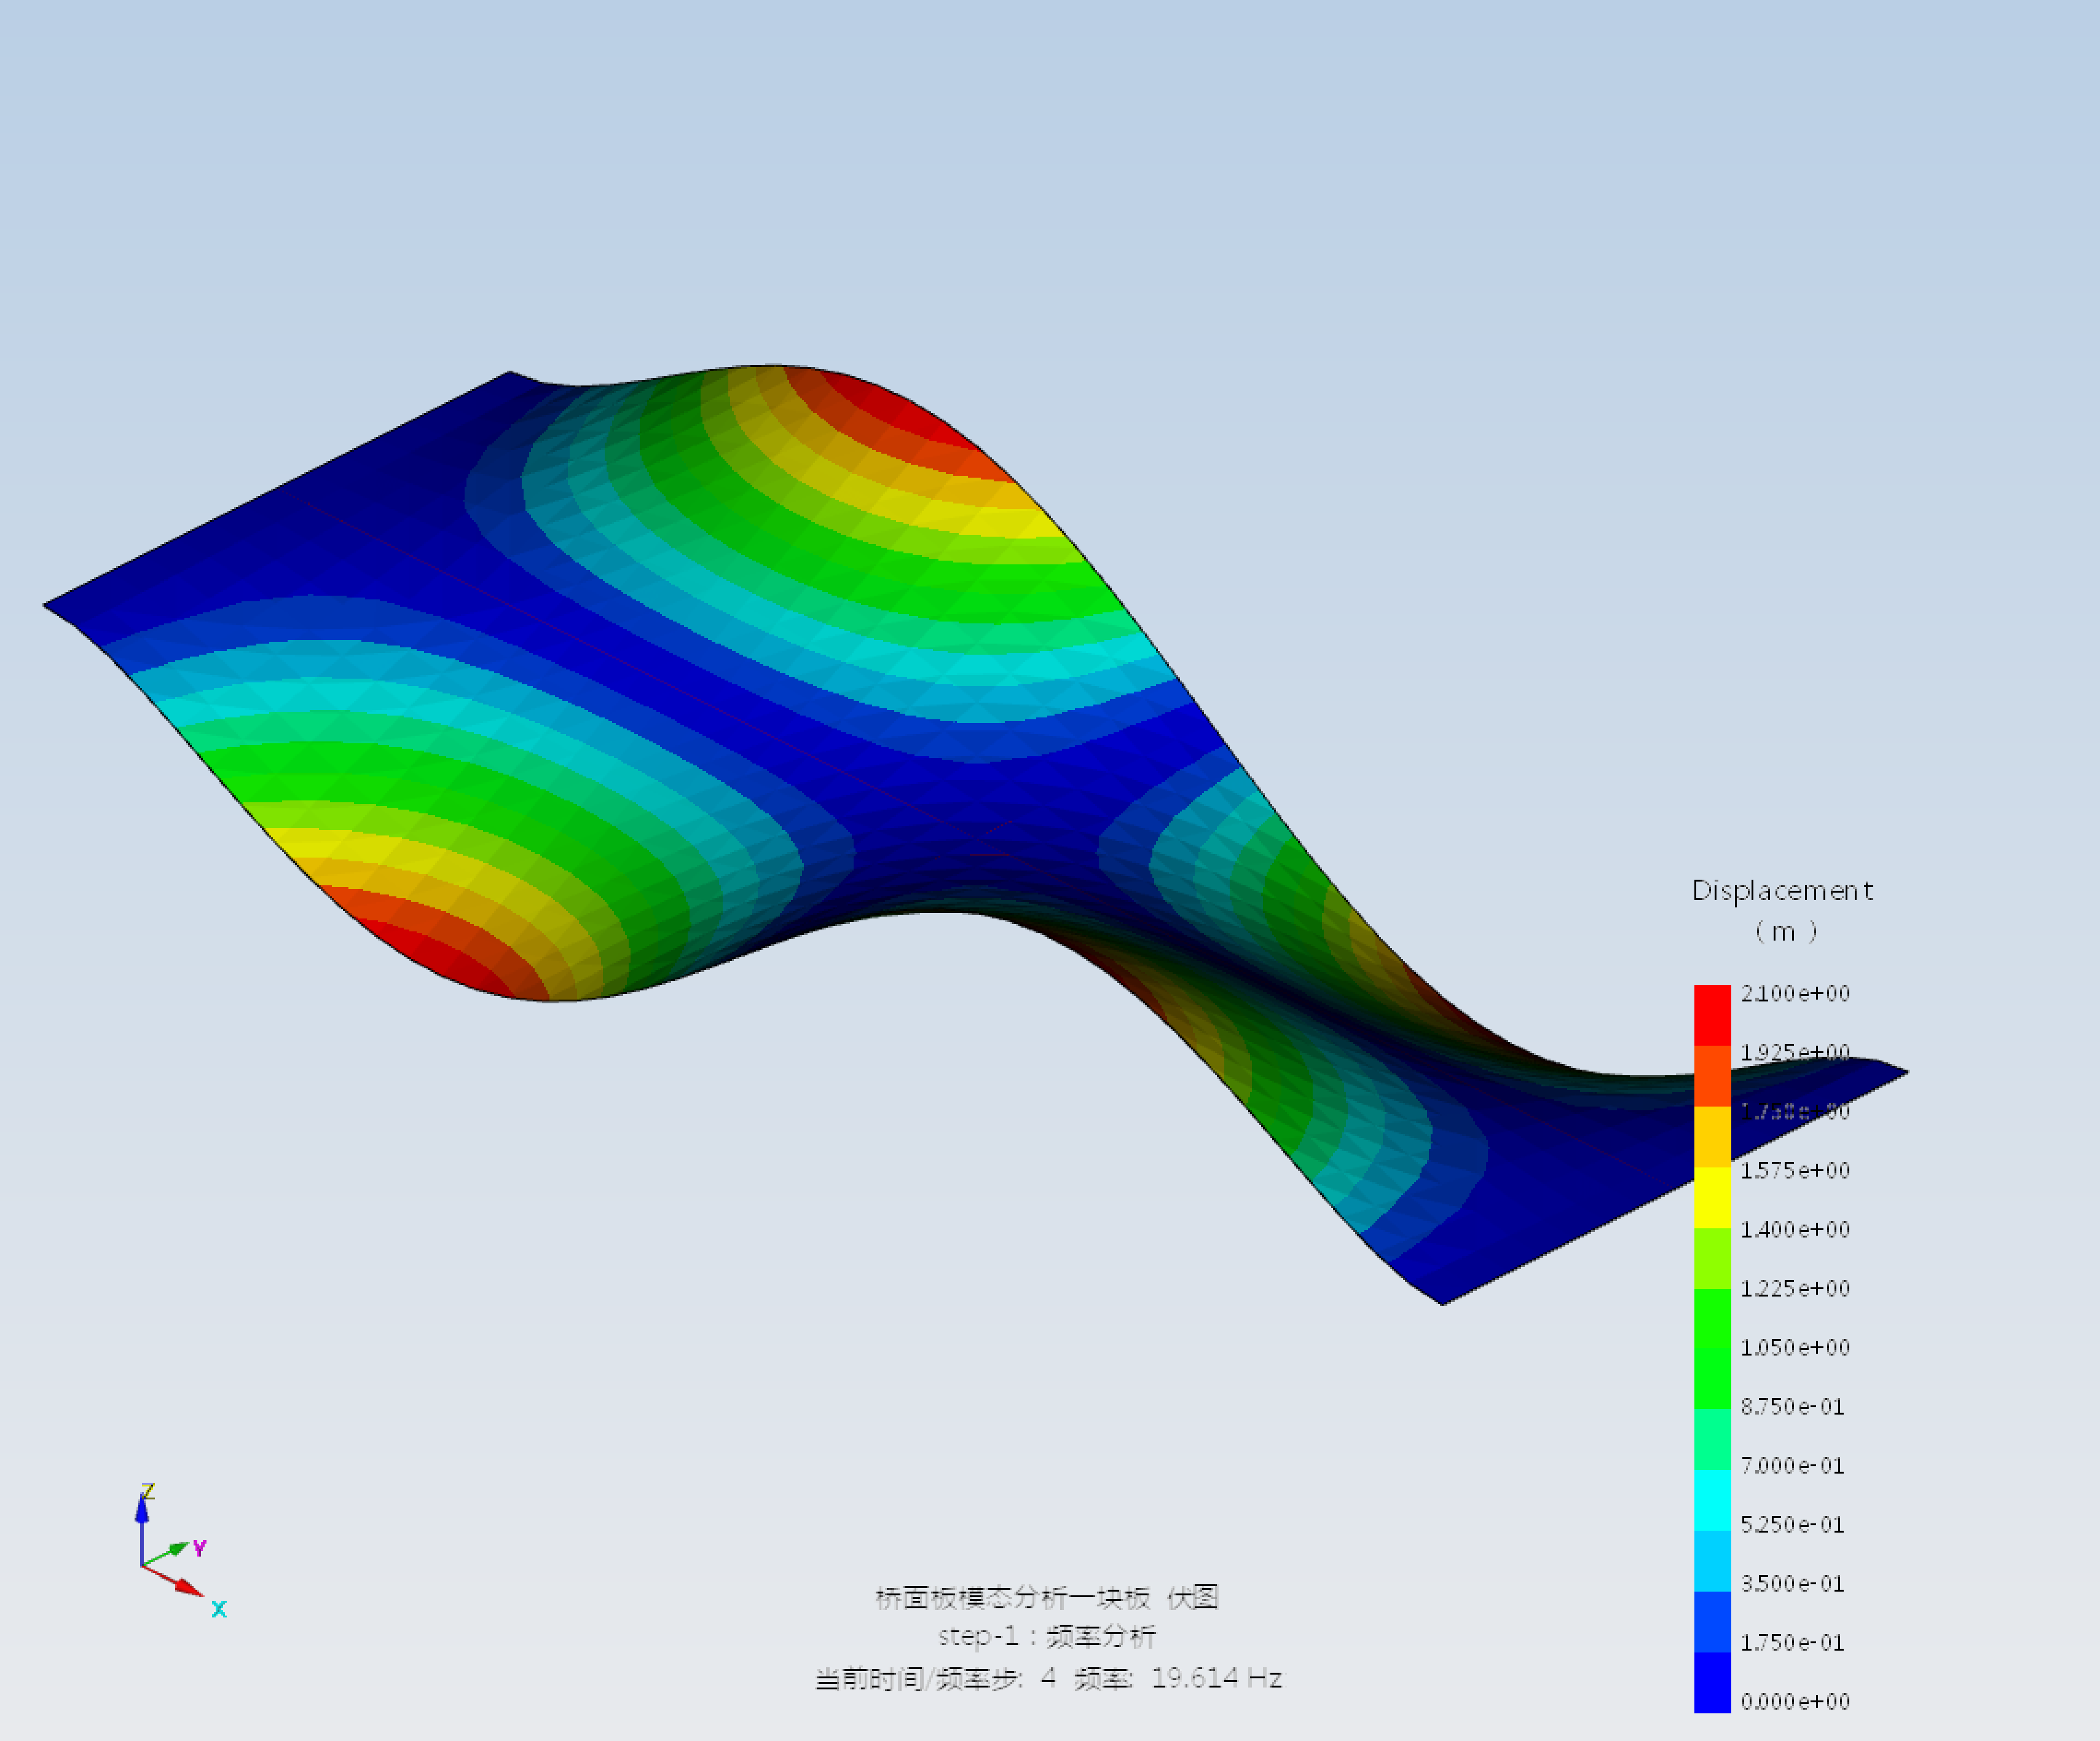The height and width of the screenshot is (1741, 2100).
Task: Click the Z axis label on the triad
Action: click(148, 1491)
